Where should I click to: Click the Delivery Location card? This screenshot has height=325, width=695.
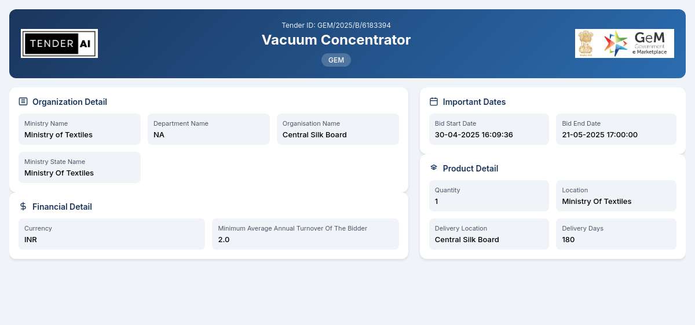[489, 234]
